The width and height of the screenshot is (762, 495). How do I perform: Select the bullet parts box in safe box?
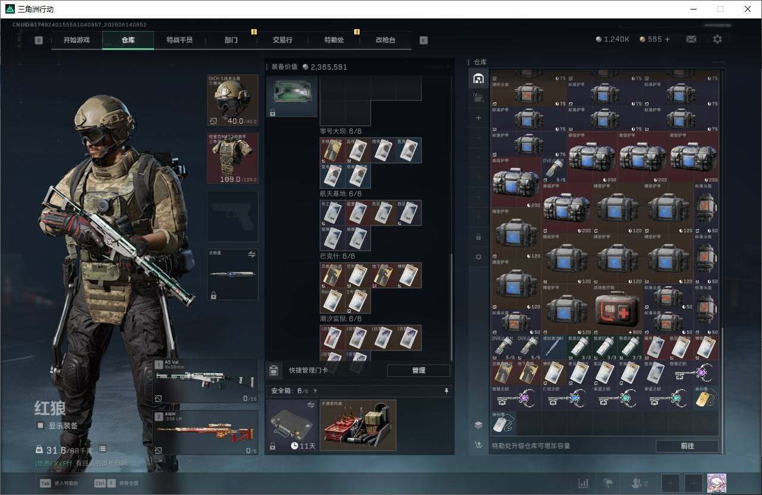[x=358, y=425]
